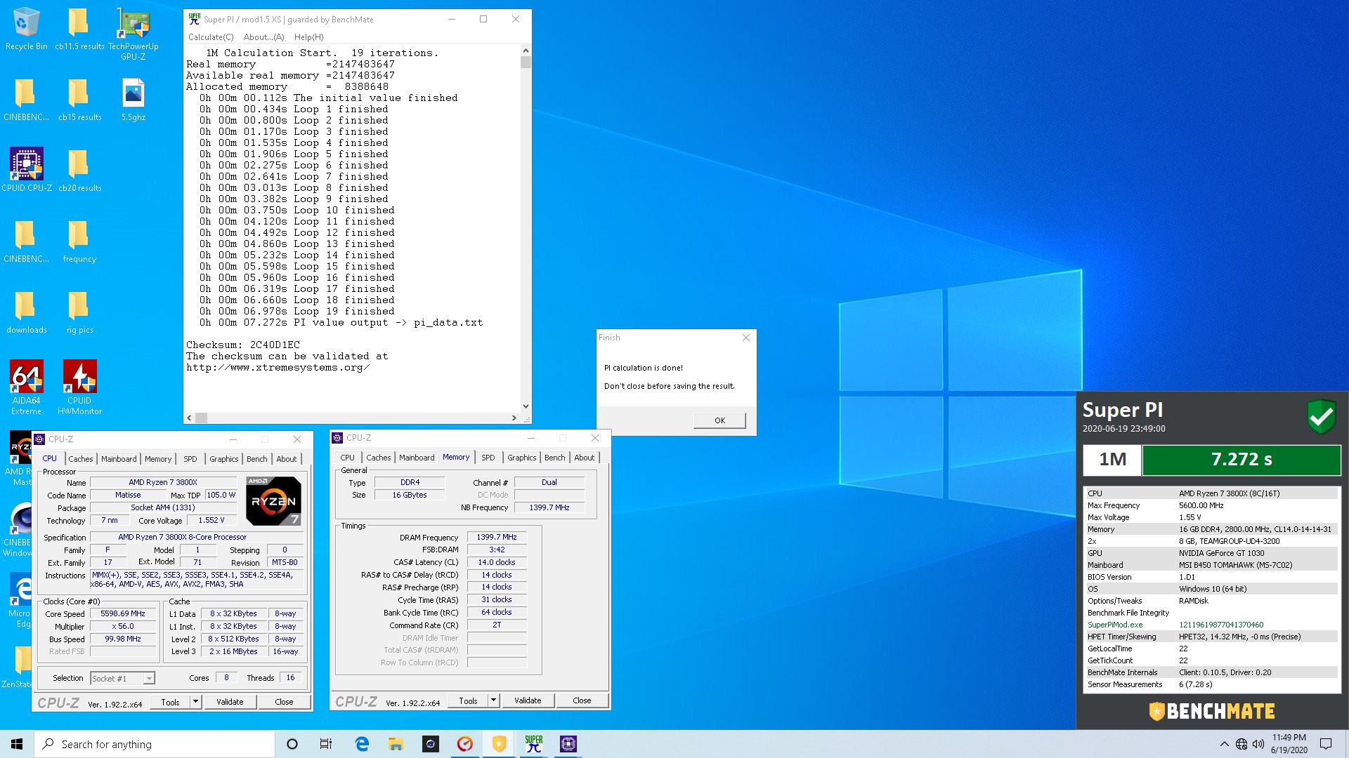Click the volume icon in system tray
Screen dimensions: 1349x758
pos(1258,744)
